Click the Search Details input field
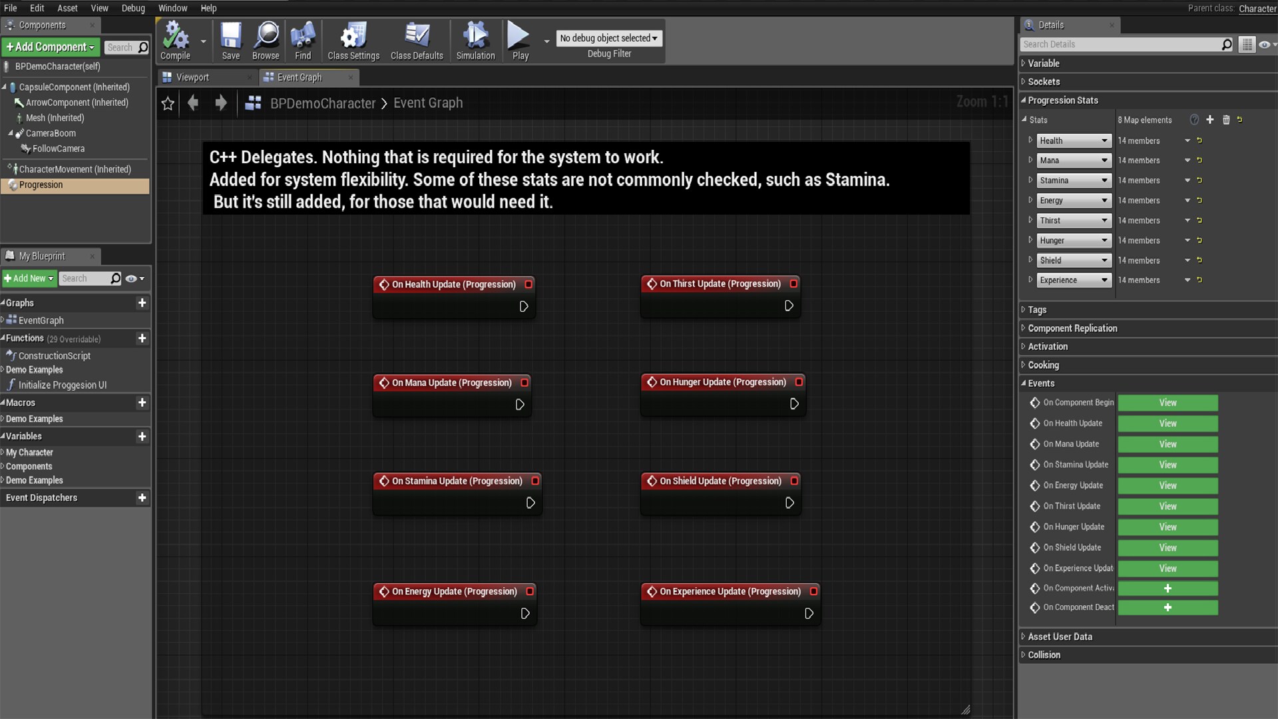The width and height of the screenshot is (1278, 719). pos(1125,44)
